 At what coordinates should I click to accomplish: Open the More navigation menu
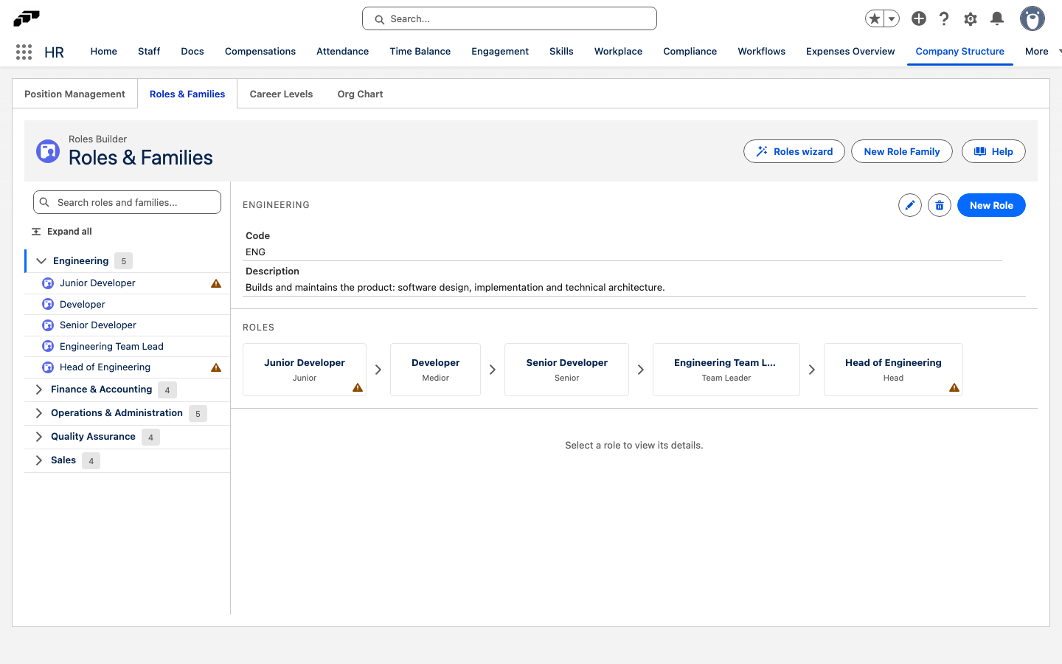pyautogui.click(x=1043, y=52)
